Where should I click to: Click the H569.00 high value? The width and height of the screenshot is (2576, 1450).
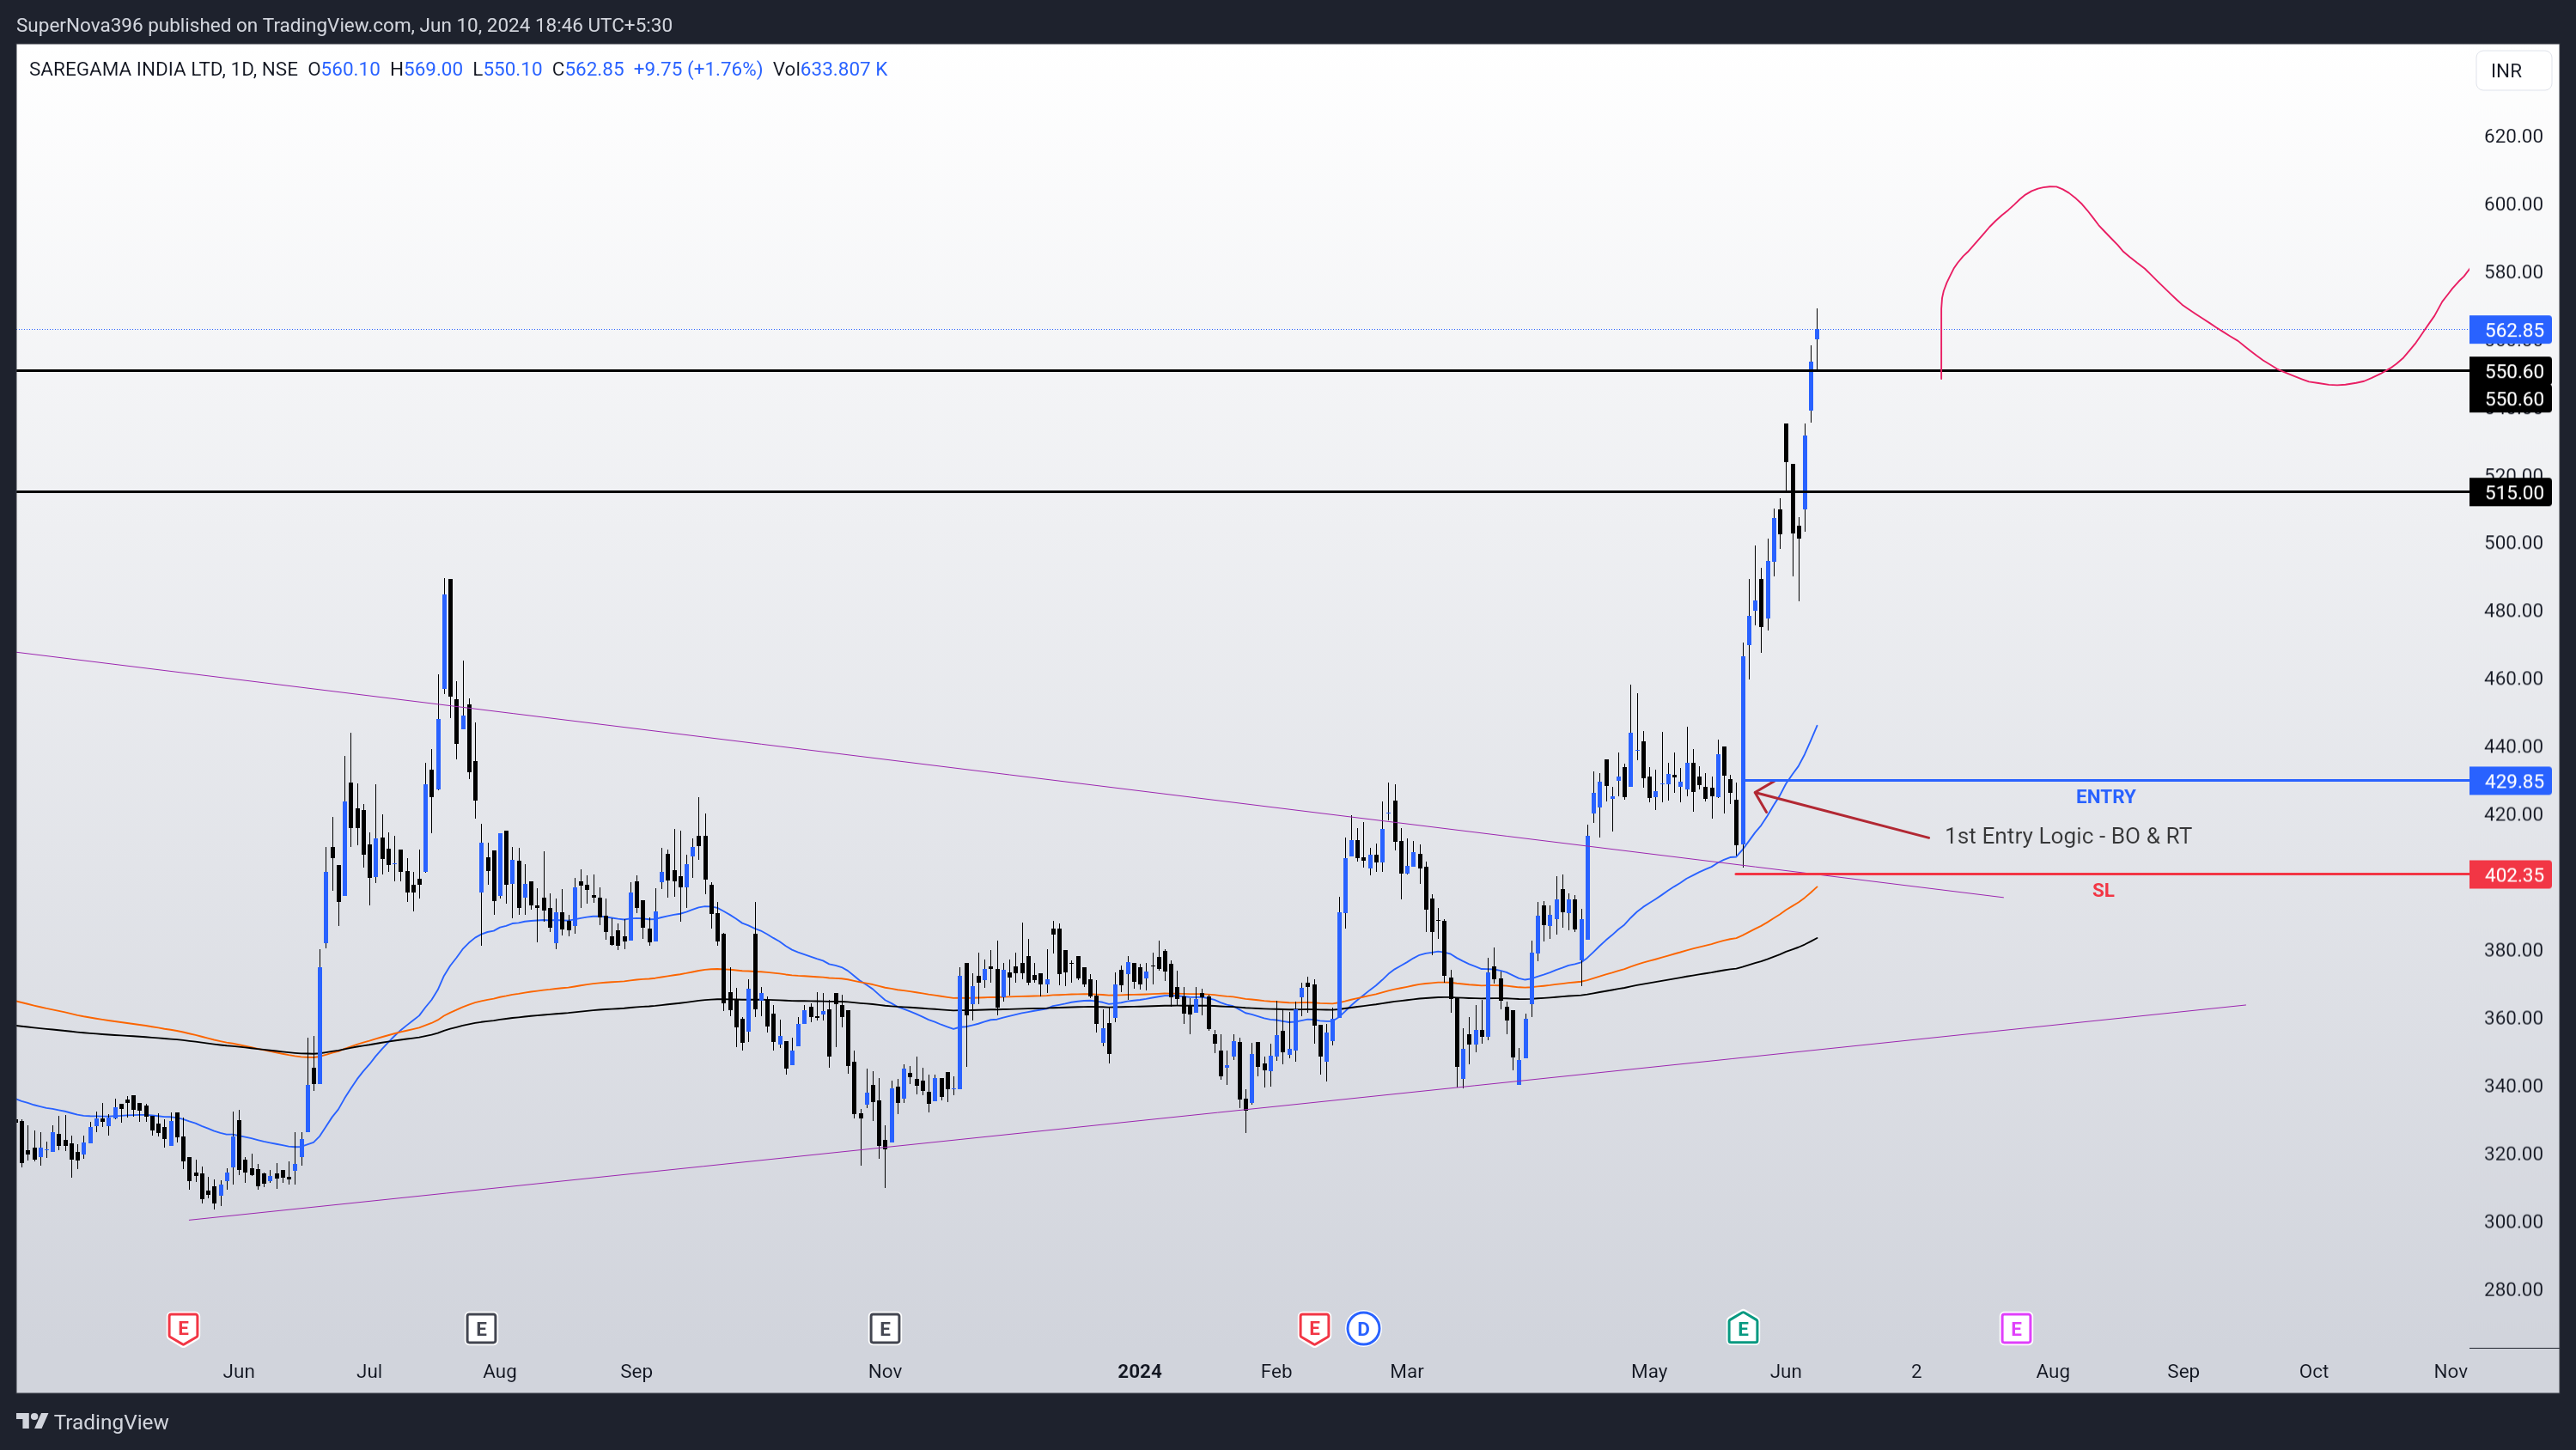426,69
